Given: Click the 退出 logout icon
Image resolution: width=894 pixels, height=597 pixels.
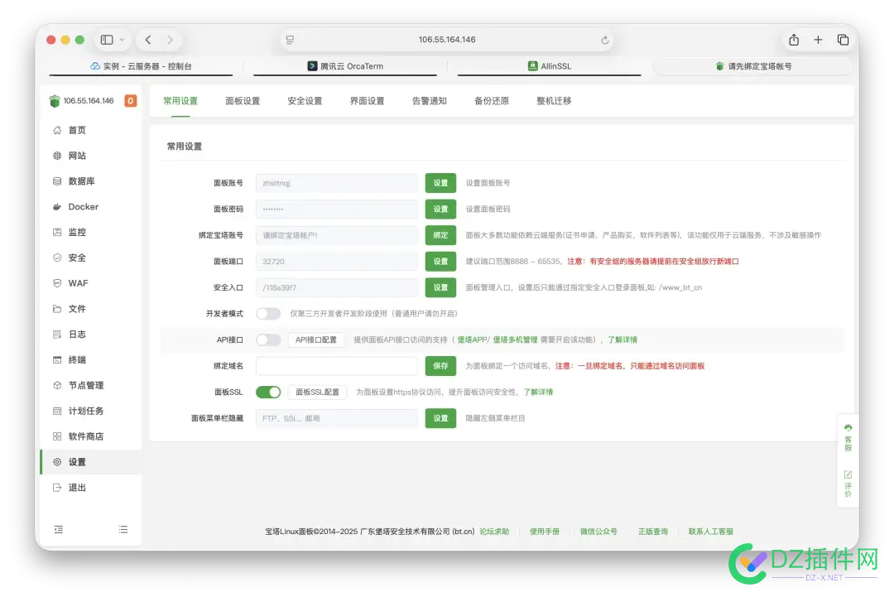Looking at the screenshot, I should 57,488.
